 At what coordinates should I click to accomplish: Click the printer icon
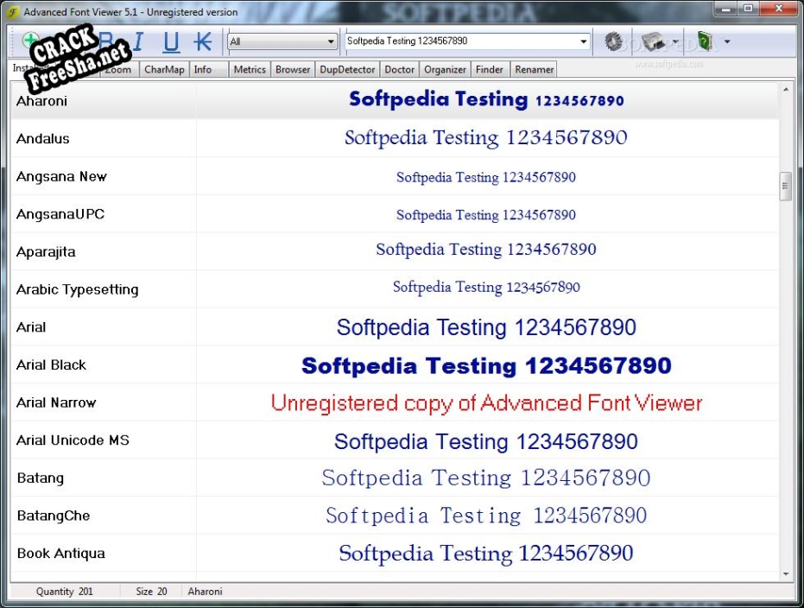pos(652,41)
